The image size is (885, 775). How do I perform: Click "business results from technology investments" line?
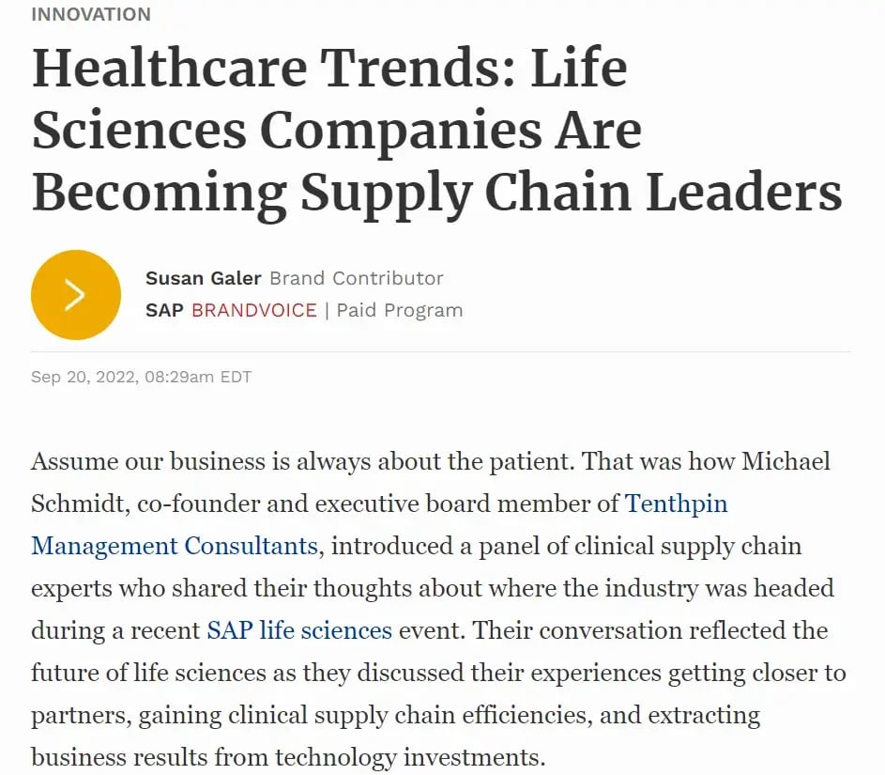(x=287, y=756)
